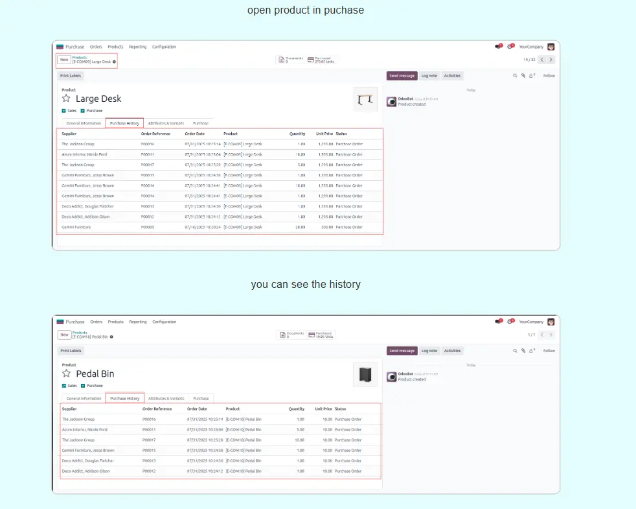Open the Orders menu above Large Desk

tap(96, 47)
